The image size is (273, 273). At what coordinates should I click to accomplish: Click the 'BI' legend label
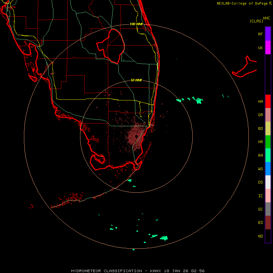[x=260, y=223]
